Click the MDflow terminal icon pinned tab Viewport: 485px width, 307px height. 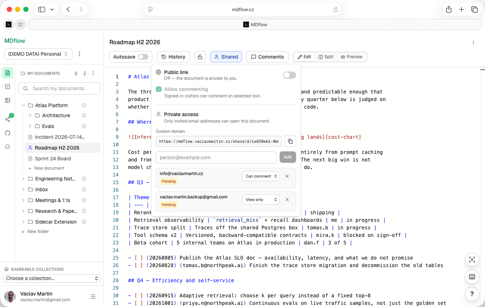(9, 24)
